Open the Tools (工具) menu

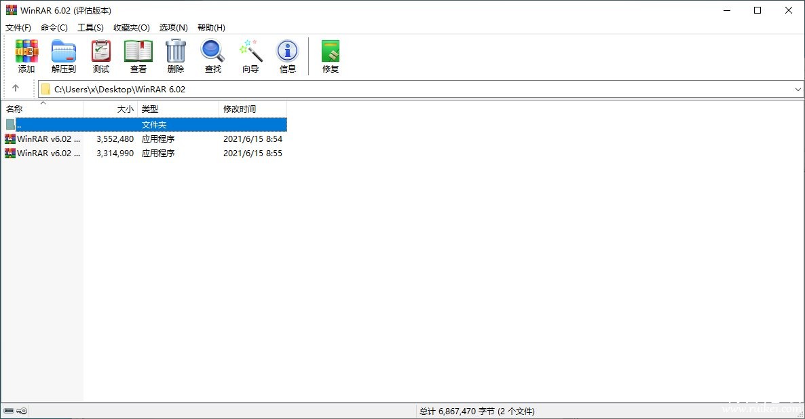[90, 27]
